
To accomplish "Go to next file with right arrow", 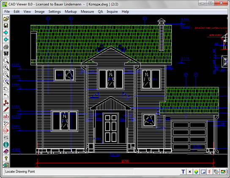I will (6, 33).
